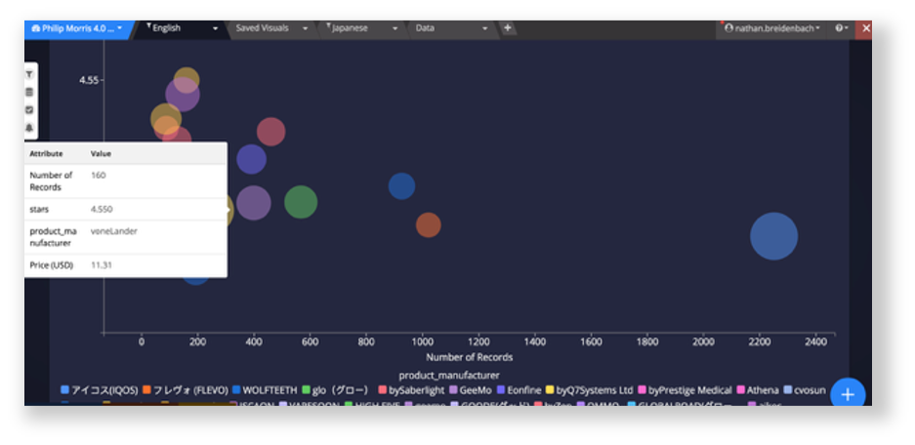Image resolution: width=915 pixels, height=445 pixels.
Task: Toggle the アイコス(IQOS) legend entry
Action: coord(100,390)
